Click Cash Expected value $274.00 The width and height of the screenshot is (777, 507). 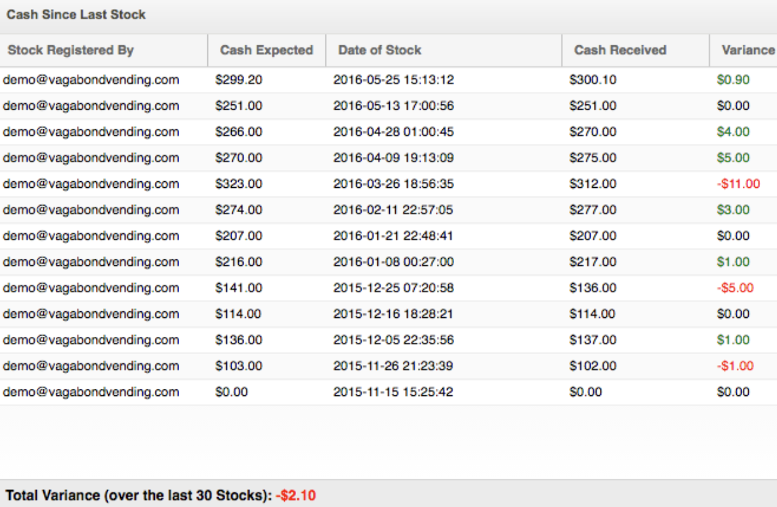238,210
